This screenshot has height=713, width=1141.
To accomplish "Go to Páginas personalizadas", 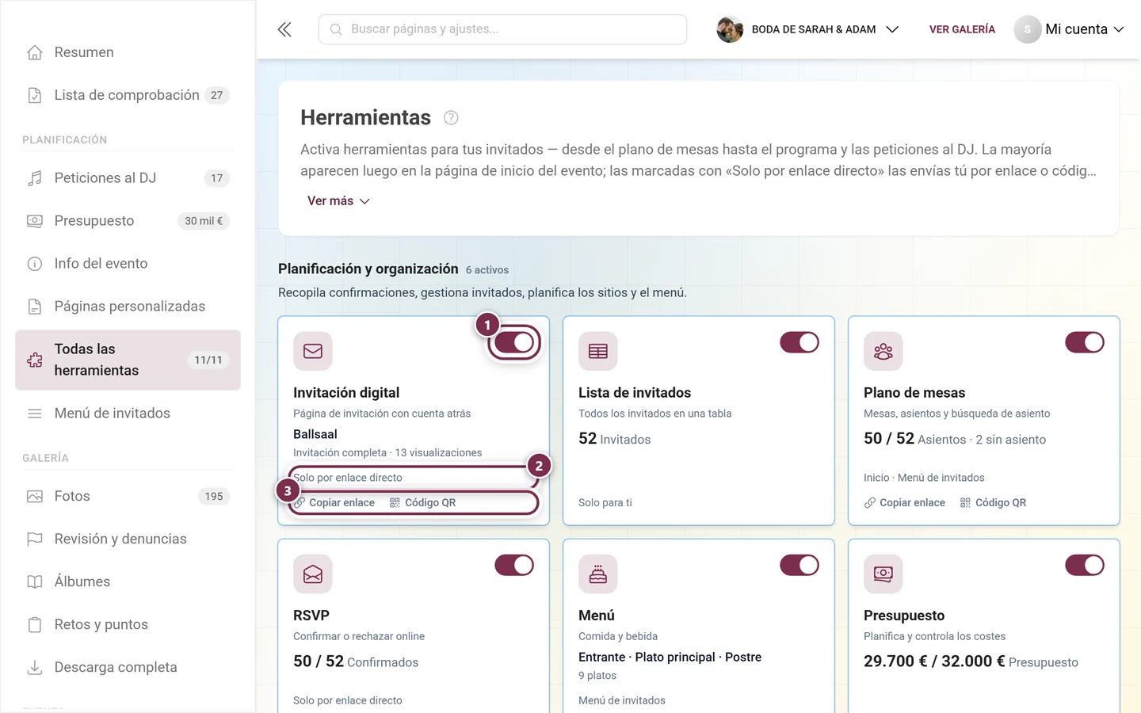I will tap(128, 307).
